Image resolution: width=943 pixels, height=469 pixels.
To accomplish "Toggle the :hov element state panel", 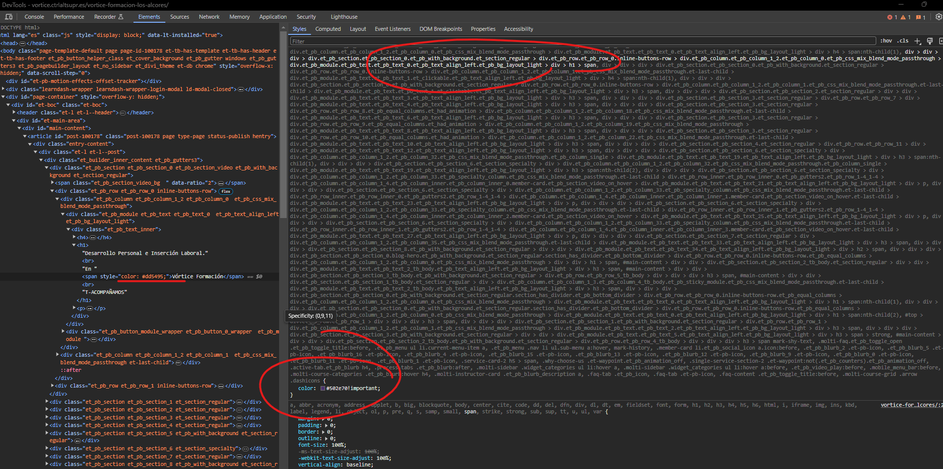I will point(886,41).
